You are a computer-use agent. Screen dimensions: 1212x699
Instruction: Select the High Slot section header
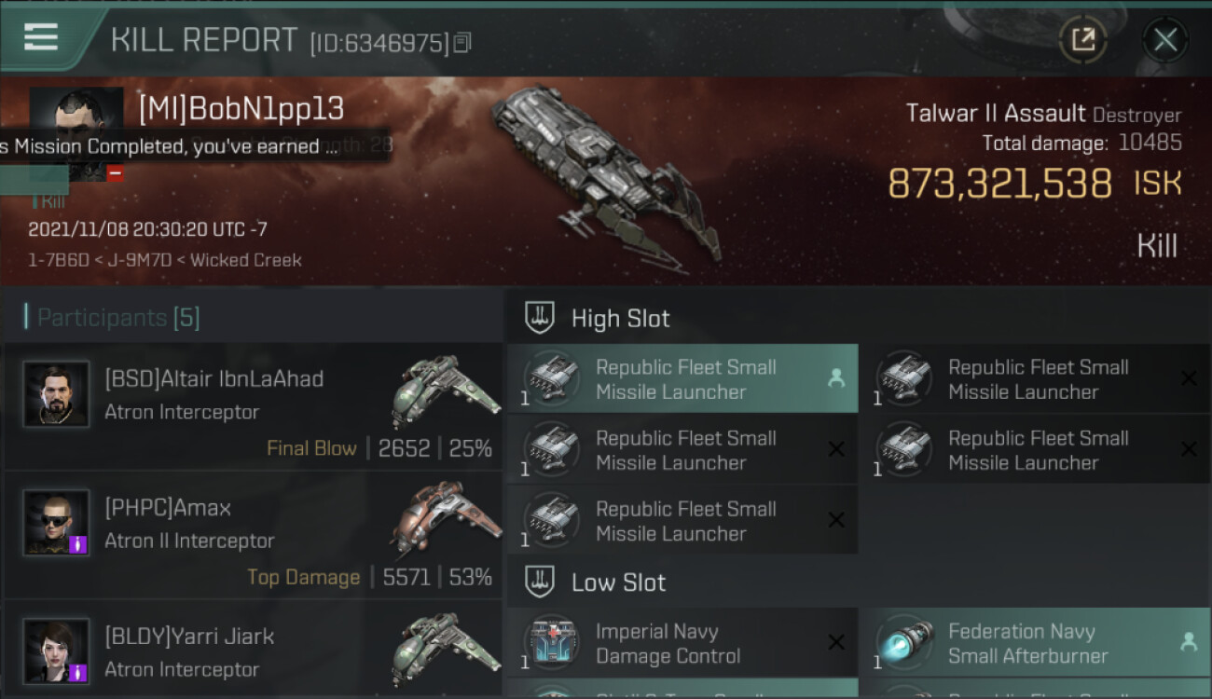(620, 319)
